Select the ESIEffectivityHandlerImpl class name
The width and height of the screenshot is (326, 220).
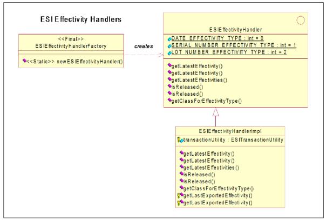pos(230,131)
